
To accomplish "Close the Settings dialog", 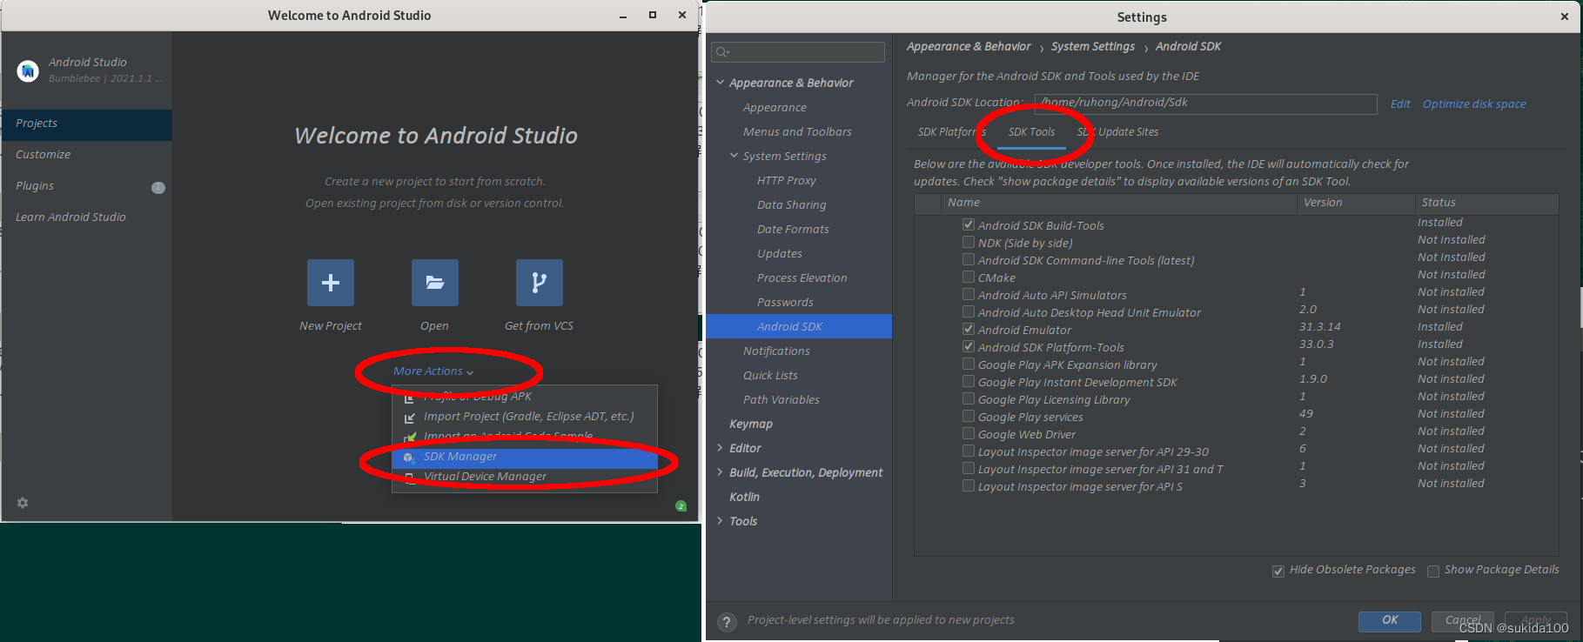I will pos(1565,17).
